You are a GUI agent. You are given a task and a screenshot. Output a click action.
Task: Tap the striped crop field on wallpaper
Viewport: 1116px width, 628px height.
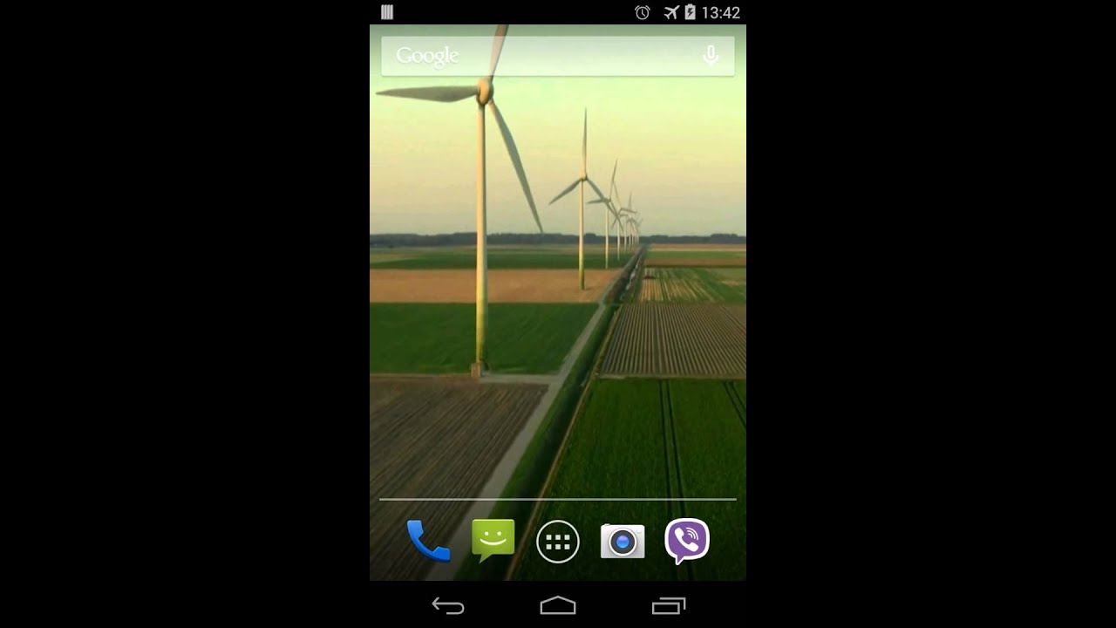tap(673, 338)
